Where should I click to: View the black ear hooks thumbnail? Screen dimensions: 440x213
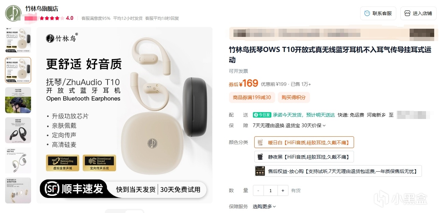(x=18, y=130)
